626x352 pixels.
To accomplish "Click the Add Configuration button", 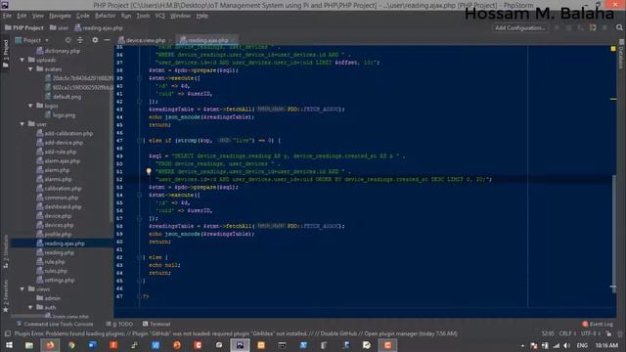I will (519, 27).
